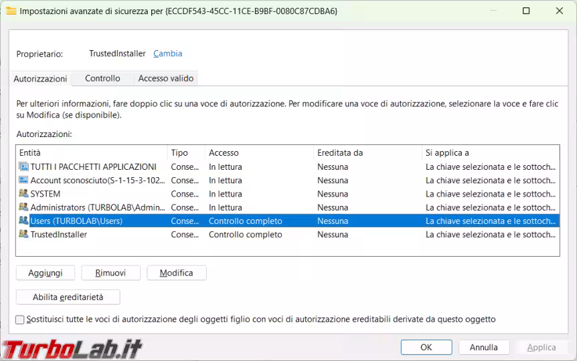The width and height of the screenshot is (577, 361).
Task: Click the TUTTI I PACCHETTI APPLICAZIONI entry icon
Action: point(24,167)
